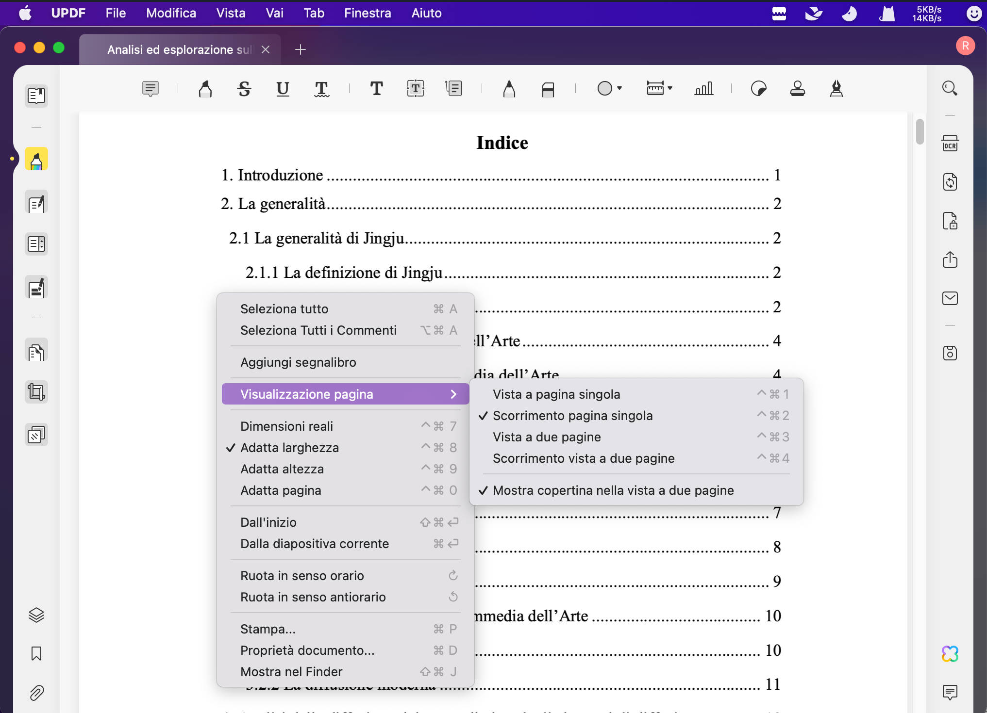Click the search magnifier icon
Viewport: 987px width, 713px height.
pos(950,88)
